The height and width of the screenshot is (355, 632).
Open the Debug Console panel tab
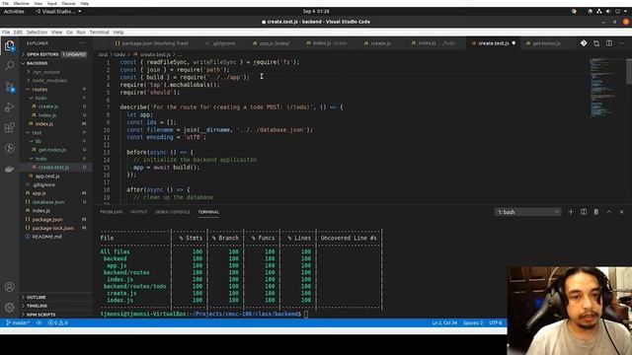point(173,212)
